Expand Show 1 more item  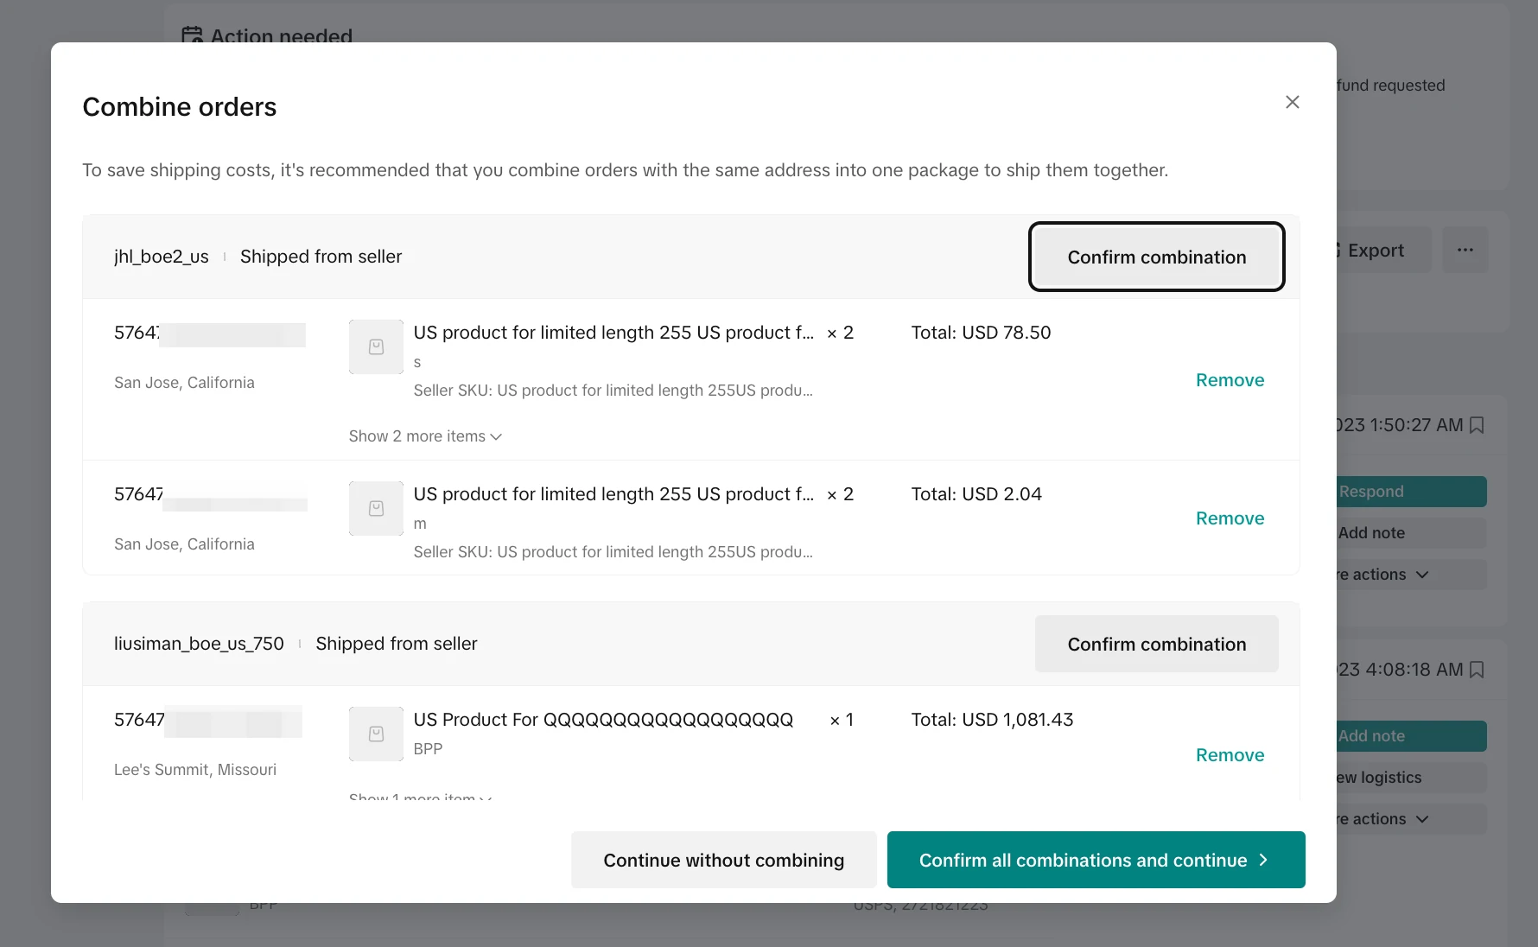pyautogui.click(x=420, y=796)
